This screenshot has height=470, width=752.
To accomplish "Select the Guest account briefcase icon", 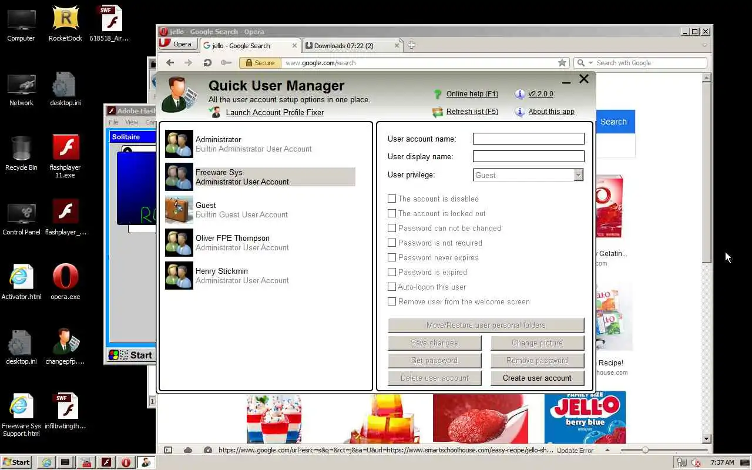I will tap(179, 210).
